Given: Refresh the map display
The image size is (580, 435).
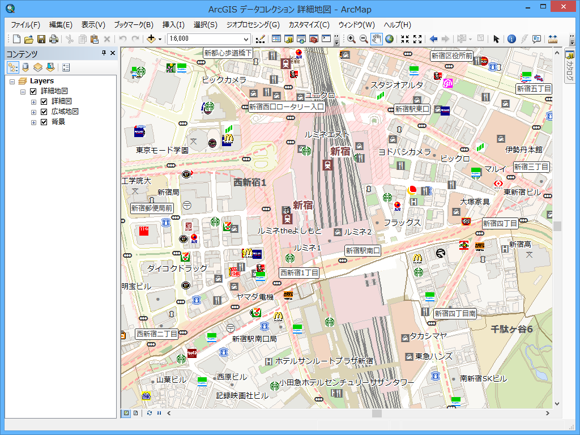Looking at the screenshot, I should [149, 413].
